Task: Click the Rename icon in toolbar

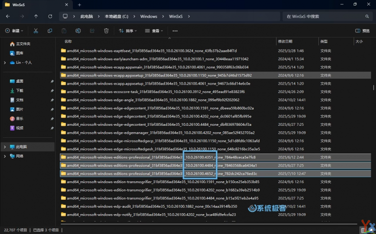Action: (78, 31)
